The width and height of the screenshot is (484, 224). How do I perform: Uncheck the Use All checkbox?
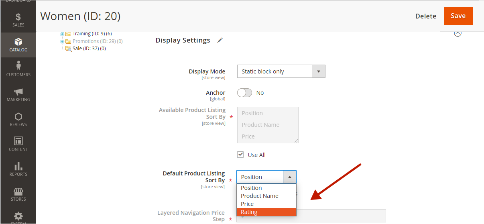(x=240, y=155)
